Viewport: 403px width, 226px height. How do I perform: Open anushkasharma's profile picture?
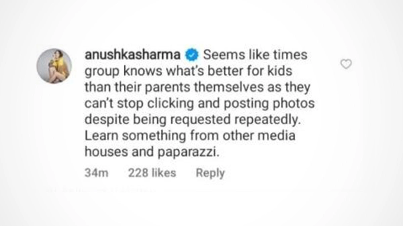click(54, 66)
